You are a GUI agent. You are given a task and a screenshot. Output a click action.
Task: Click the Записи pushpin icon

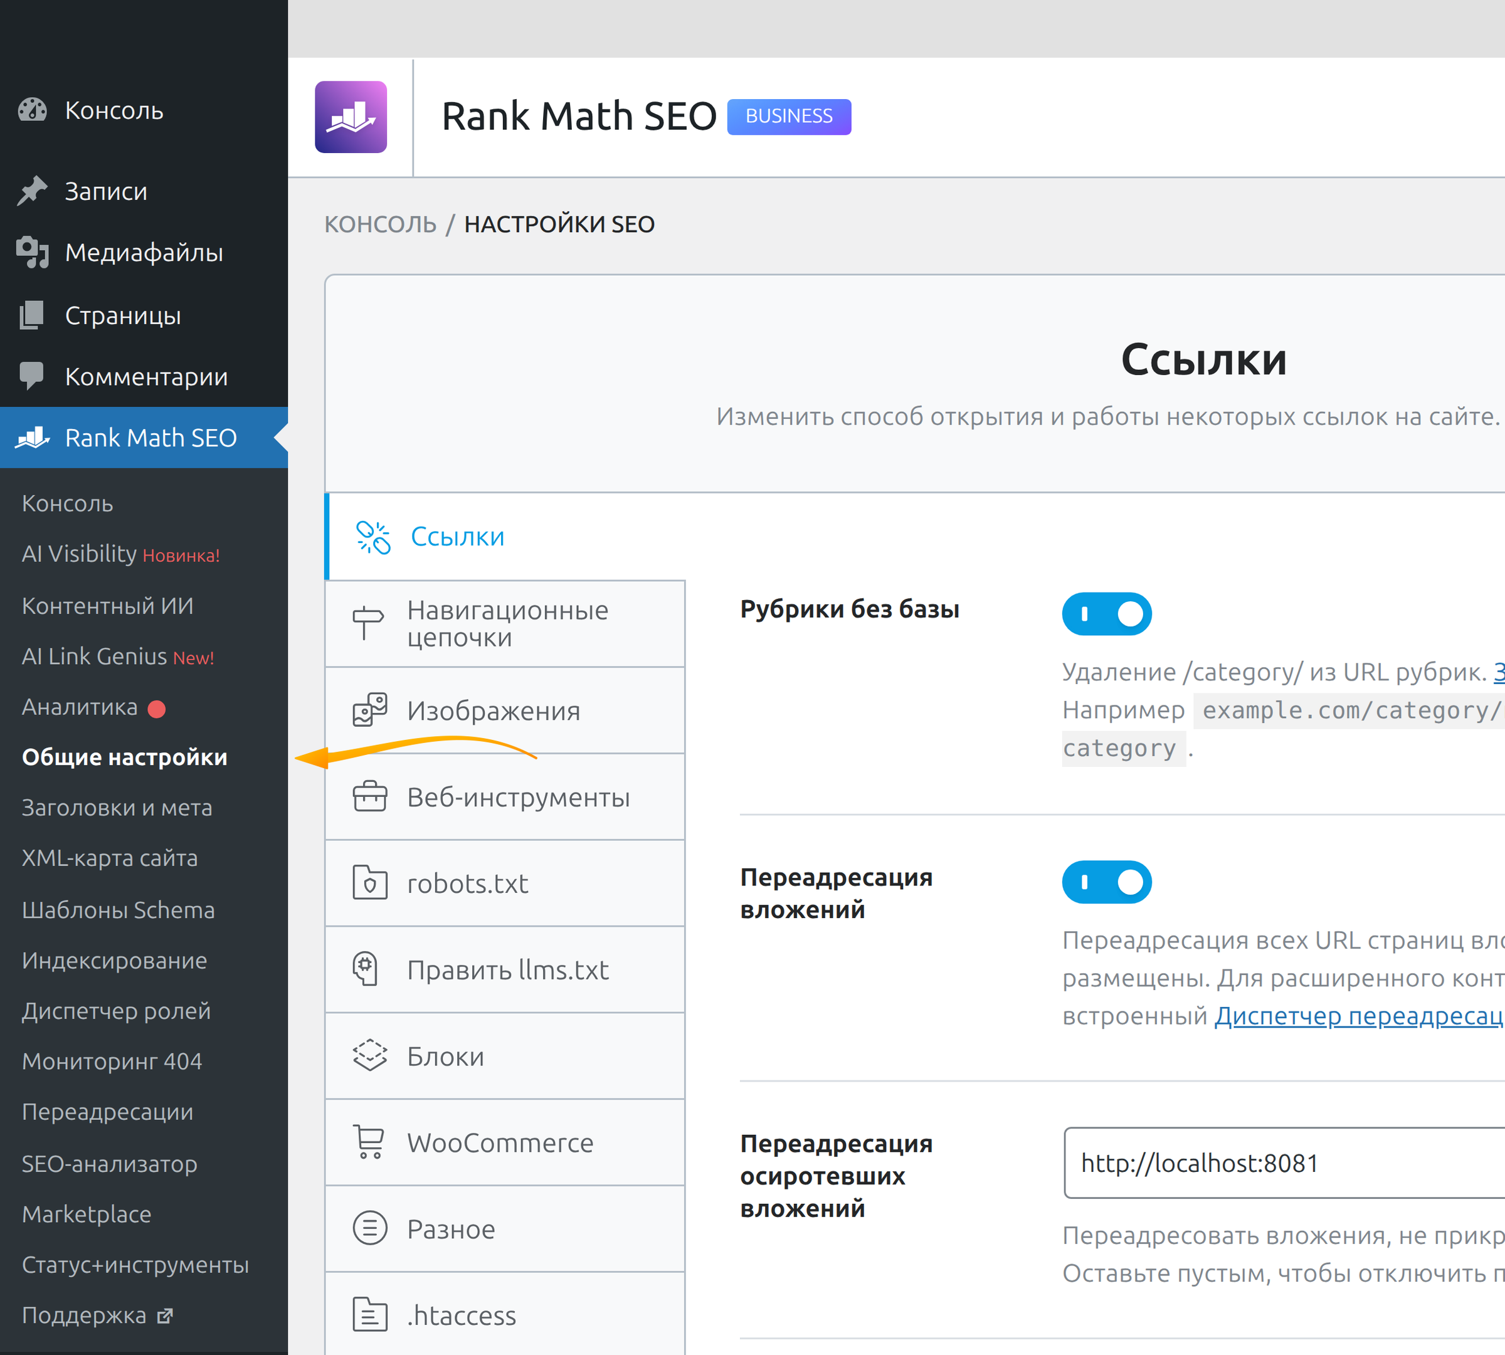coord(32,191)
